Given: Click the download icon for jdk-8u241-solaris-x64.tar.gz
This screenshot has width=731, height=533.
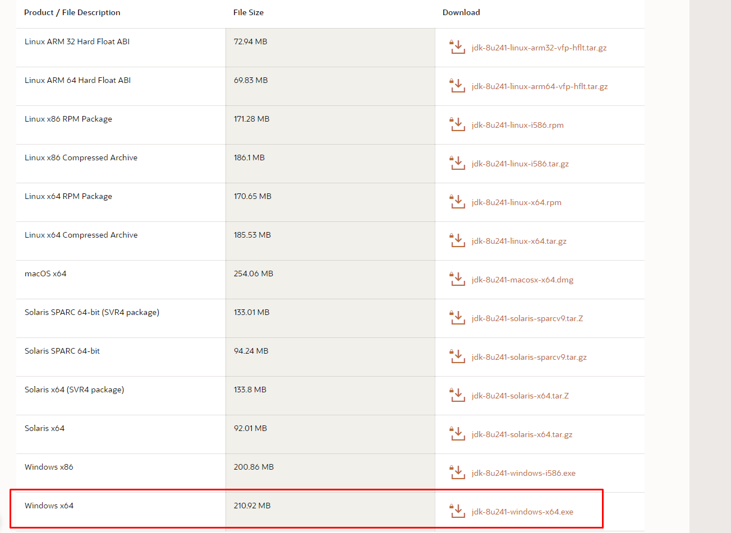Looking at the screenshot, I should point(457,434).
